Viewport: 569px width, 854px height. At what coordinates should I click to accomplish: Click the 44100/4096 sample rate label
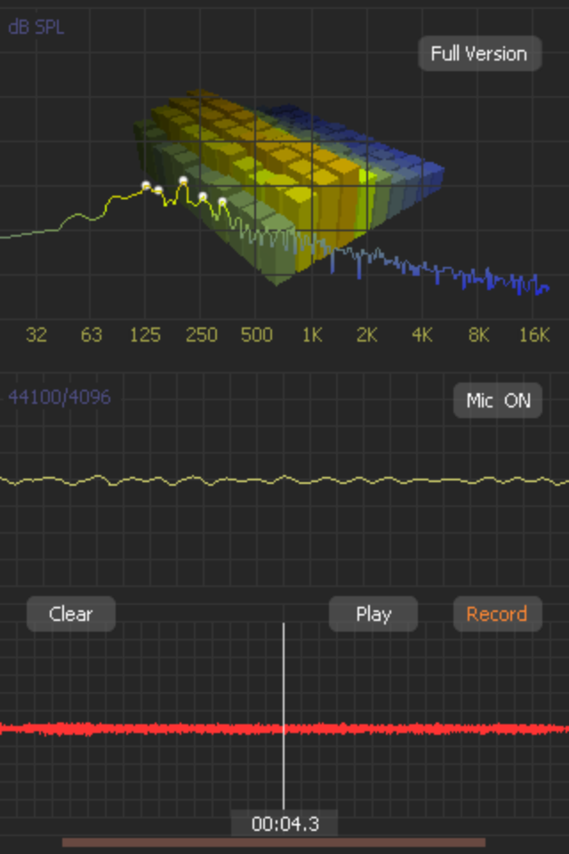click(x=60, y=397)
